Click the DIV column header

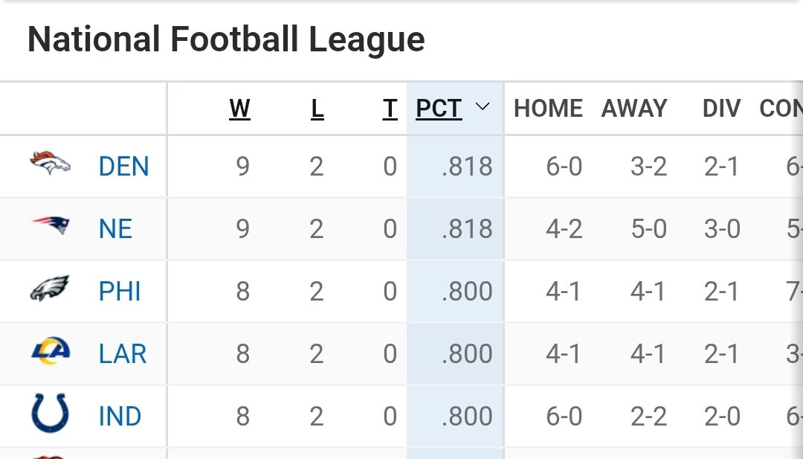(721, 109)
